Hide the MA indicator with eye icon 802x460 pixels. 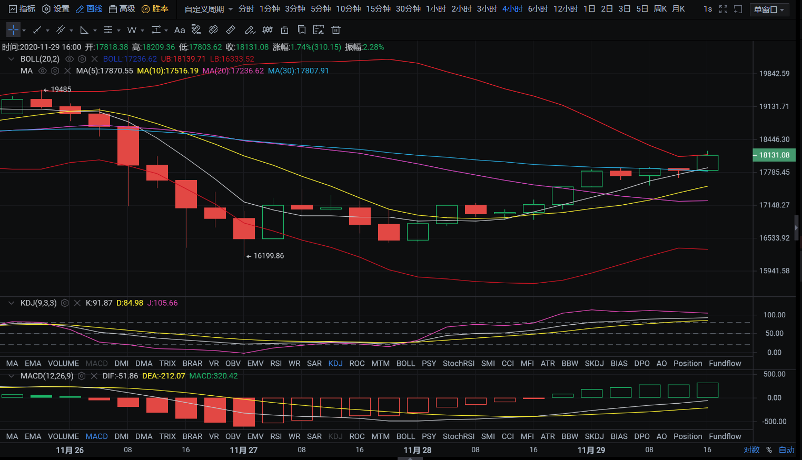43,71
